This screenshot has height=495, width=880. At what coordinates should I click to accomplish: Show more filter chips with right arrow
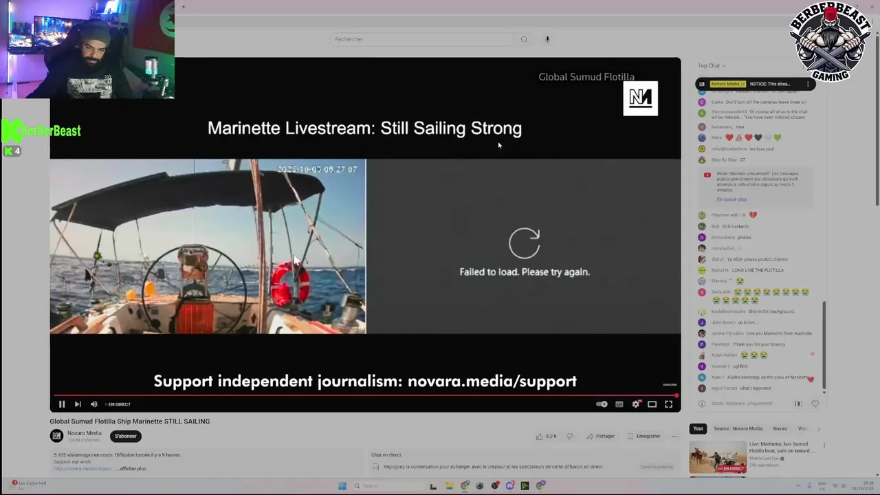pos(818,428)
